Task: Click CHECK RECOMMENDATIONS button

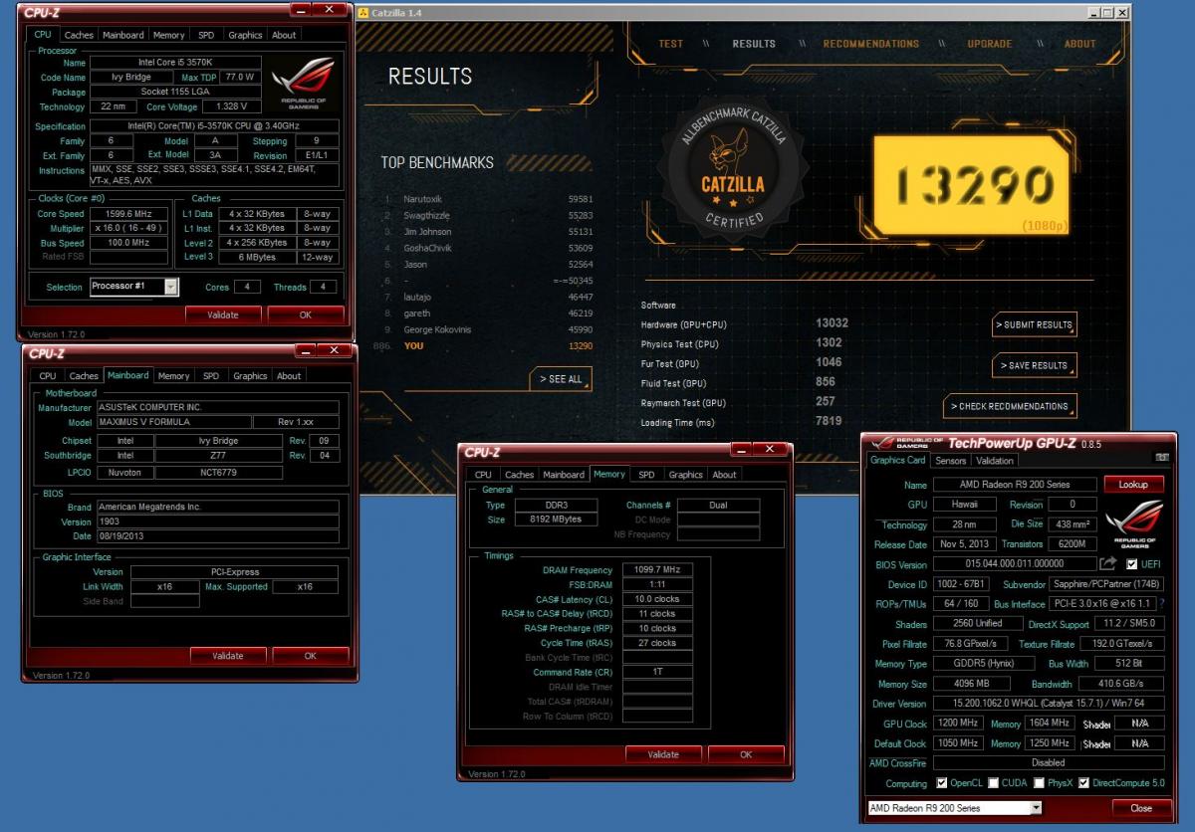Action: [x=1010, y=406]
